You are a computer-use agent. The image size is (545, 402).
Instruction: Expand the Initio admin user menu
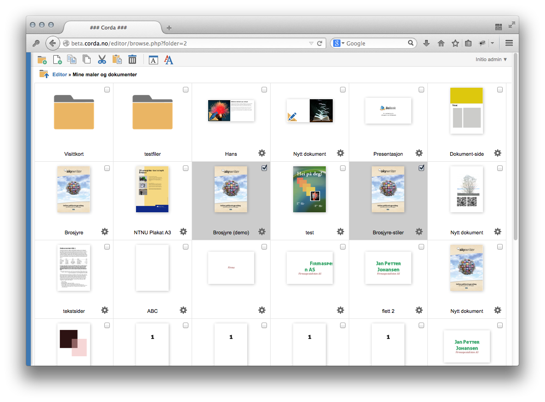[x=491, y=59]
